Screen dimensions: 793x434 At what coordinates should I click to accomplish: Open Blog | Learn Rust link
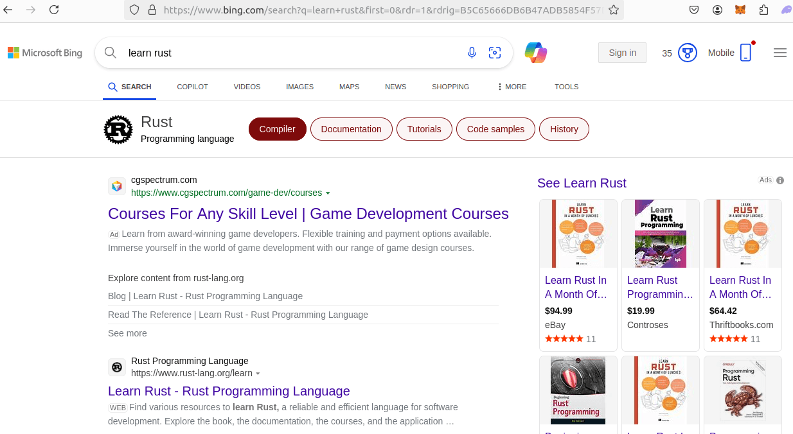[x=205, y=296]
